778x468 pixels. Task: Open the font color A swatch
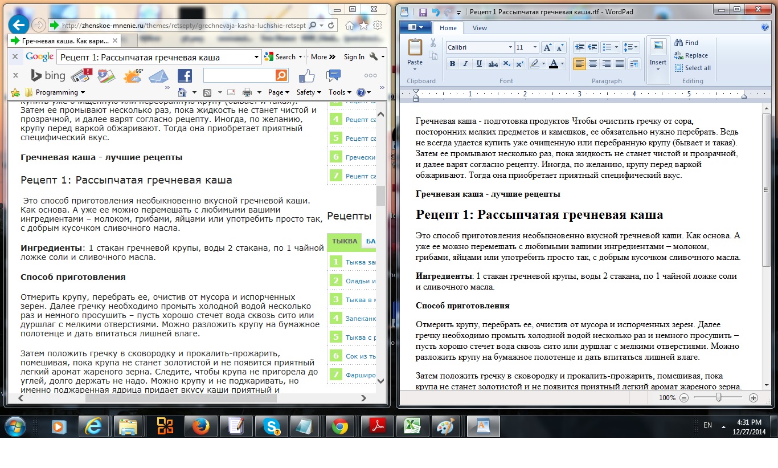554,64
